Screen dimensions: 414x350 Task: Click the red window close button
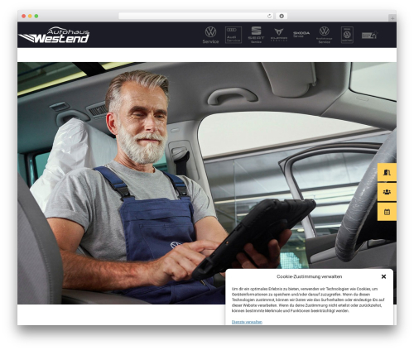click(x=24, y=16)
